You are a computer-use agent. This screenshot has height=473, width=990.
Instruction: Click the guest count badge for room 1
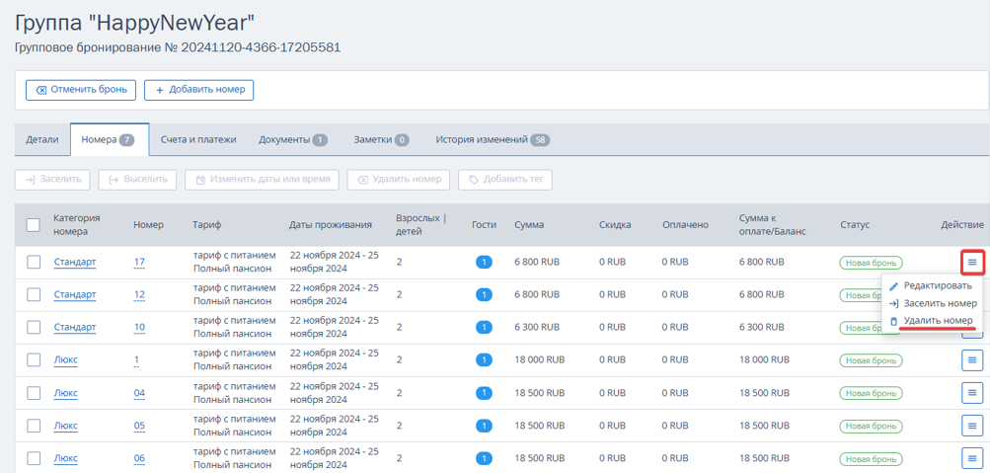tap(484, 360)
